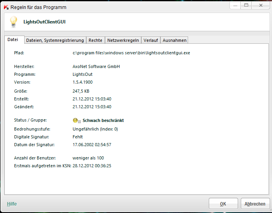Select the Ausnahmen tab
This screenshot has width=272, height=213.
(174, 40)
